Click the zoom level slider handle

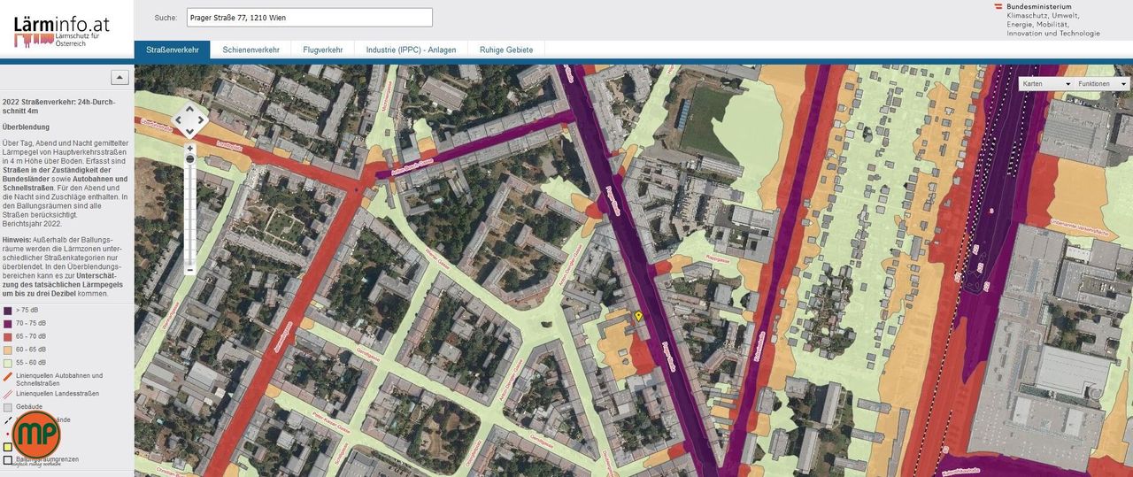[189, 158]
